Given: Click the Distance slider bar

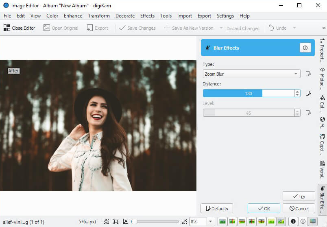Looking at the screenshot, I should (x=248, y=93).
